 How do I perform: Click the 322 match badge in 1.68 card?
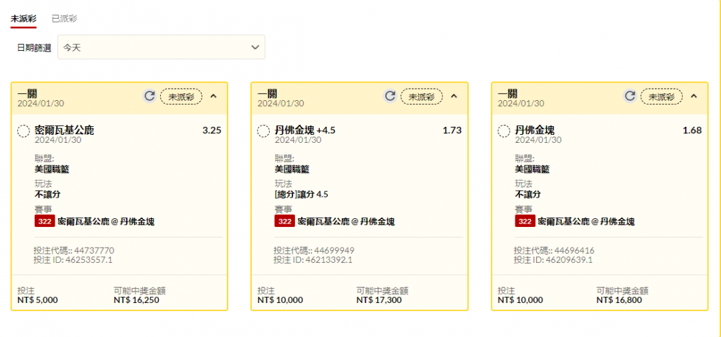[x=525, y=221]
